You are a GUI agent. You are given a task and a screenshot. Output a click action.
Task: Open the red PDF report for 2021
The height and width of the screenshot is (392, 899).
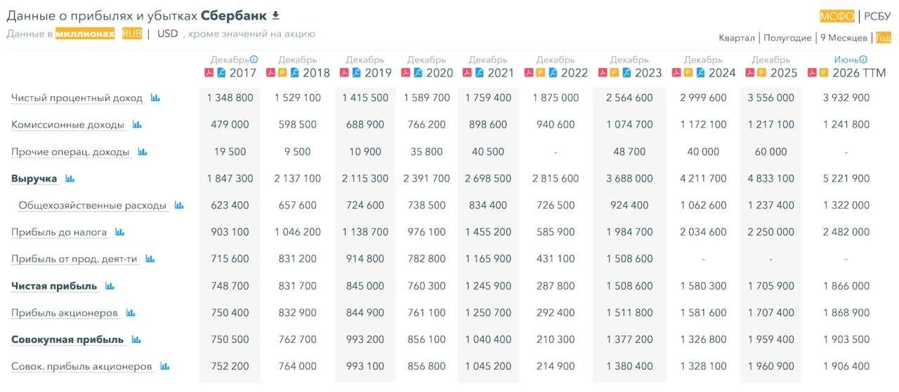pyautogui.click(x=467, y=72)
